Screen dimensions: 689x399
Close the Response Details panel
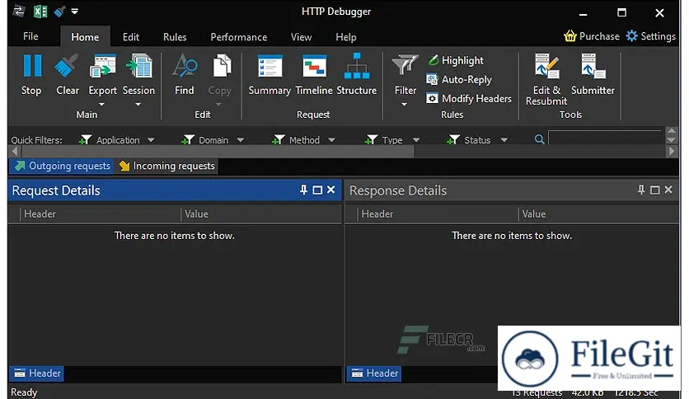click(668, 190)
